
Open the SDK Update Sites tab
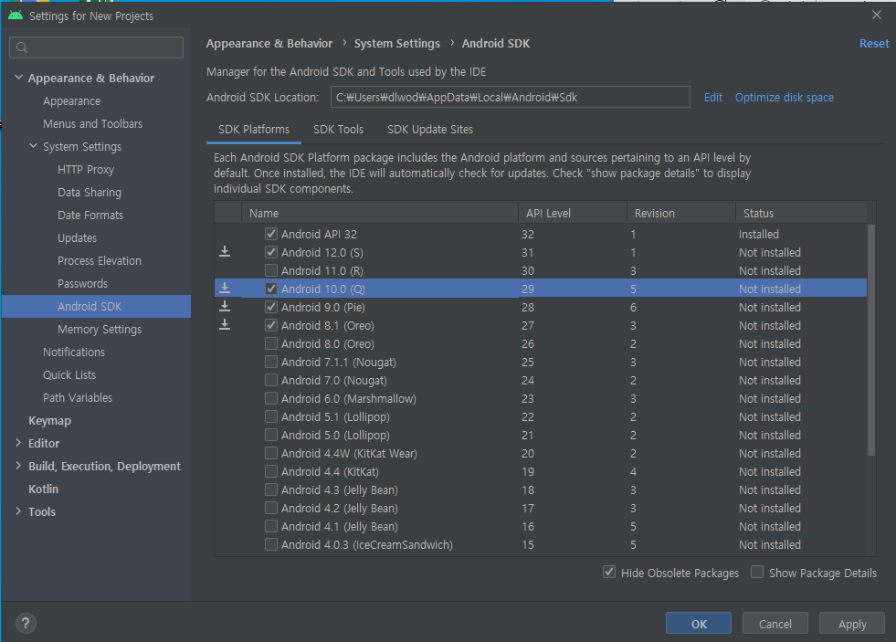click(x=430, y=130)
